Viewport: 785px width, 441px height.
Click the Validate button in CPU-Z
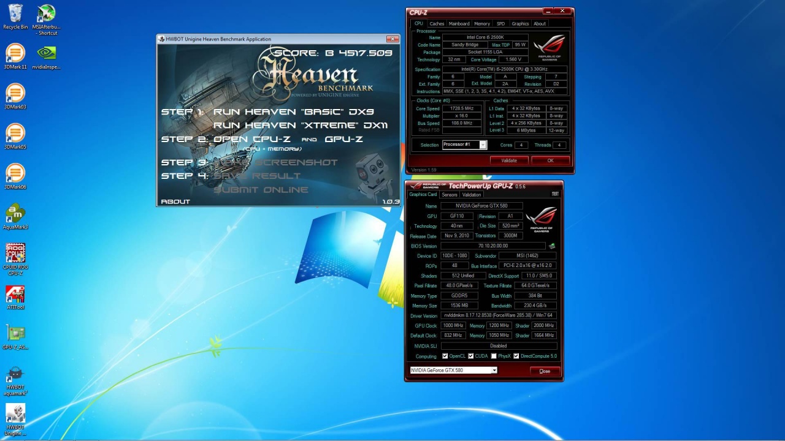509,160
